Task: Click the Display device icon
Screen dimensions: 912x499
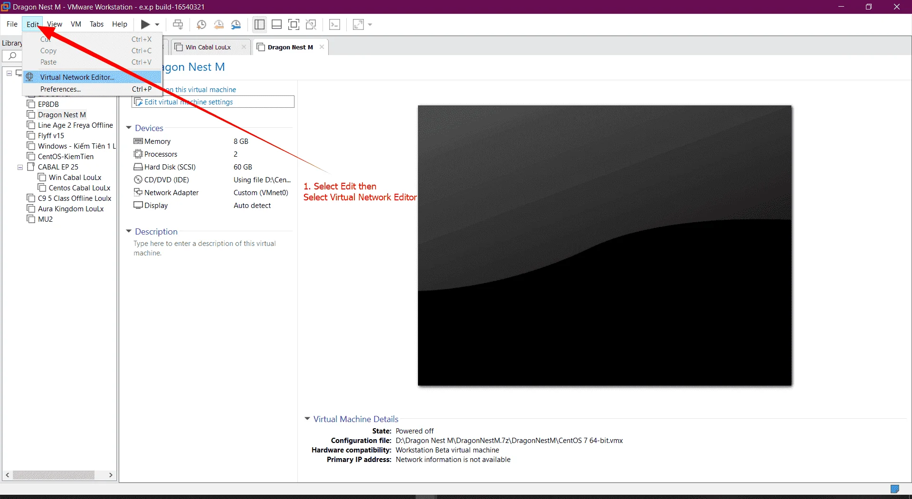Action: point(138,205)
